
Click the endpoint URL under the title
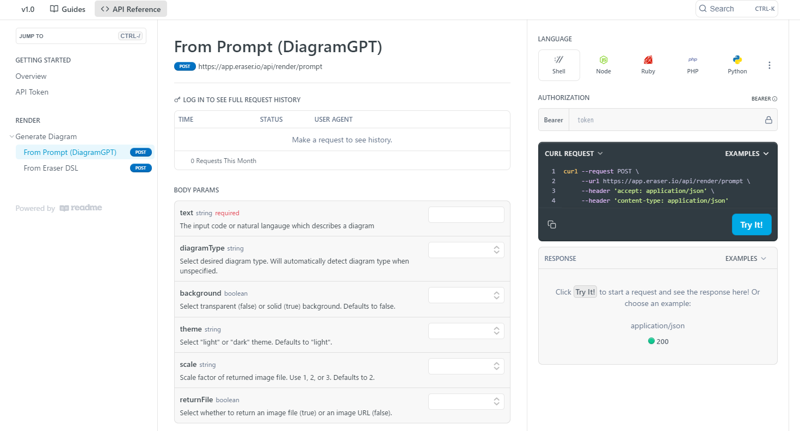[x=260, y=66]
